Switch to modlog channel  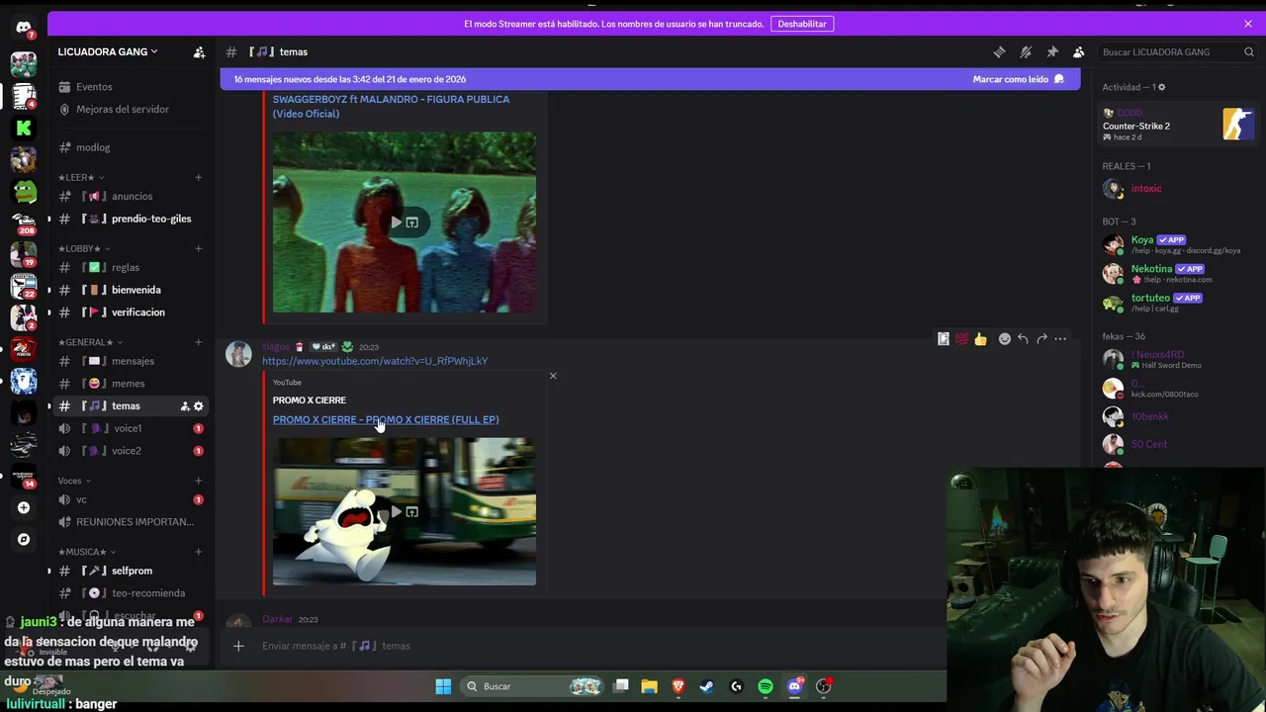pos(131,147)
